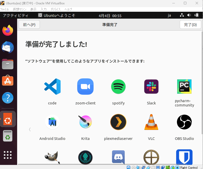The width and height of the screenshot is (203, 169).
Task: Open the アクティビティ overview
Action: click(x=16, y=16)
